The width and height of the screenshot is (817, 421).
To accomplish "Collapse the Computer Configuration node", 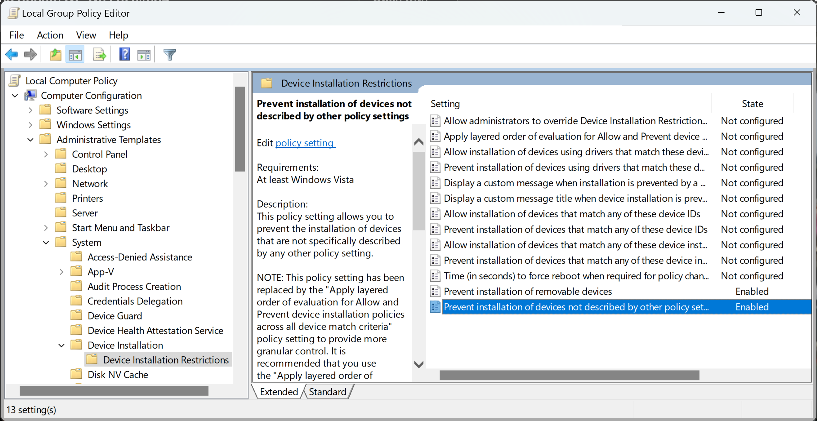I will (15, 96).
